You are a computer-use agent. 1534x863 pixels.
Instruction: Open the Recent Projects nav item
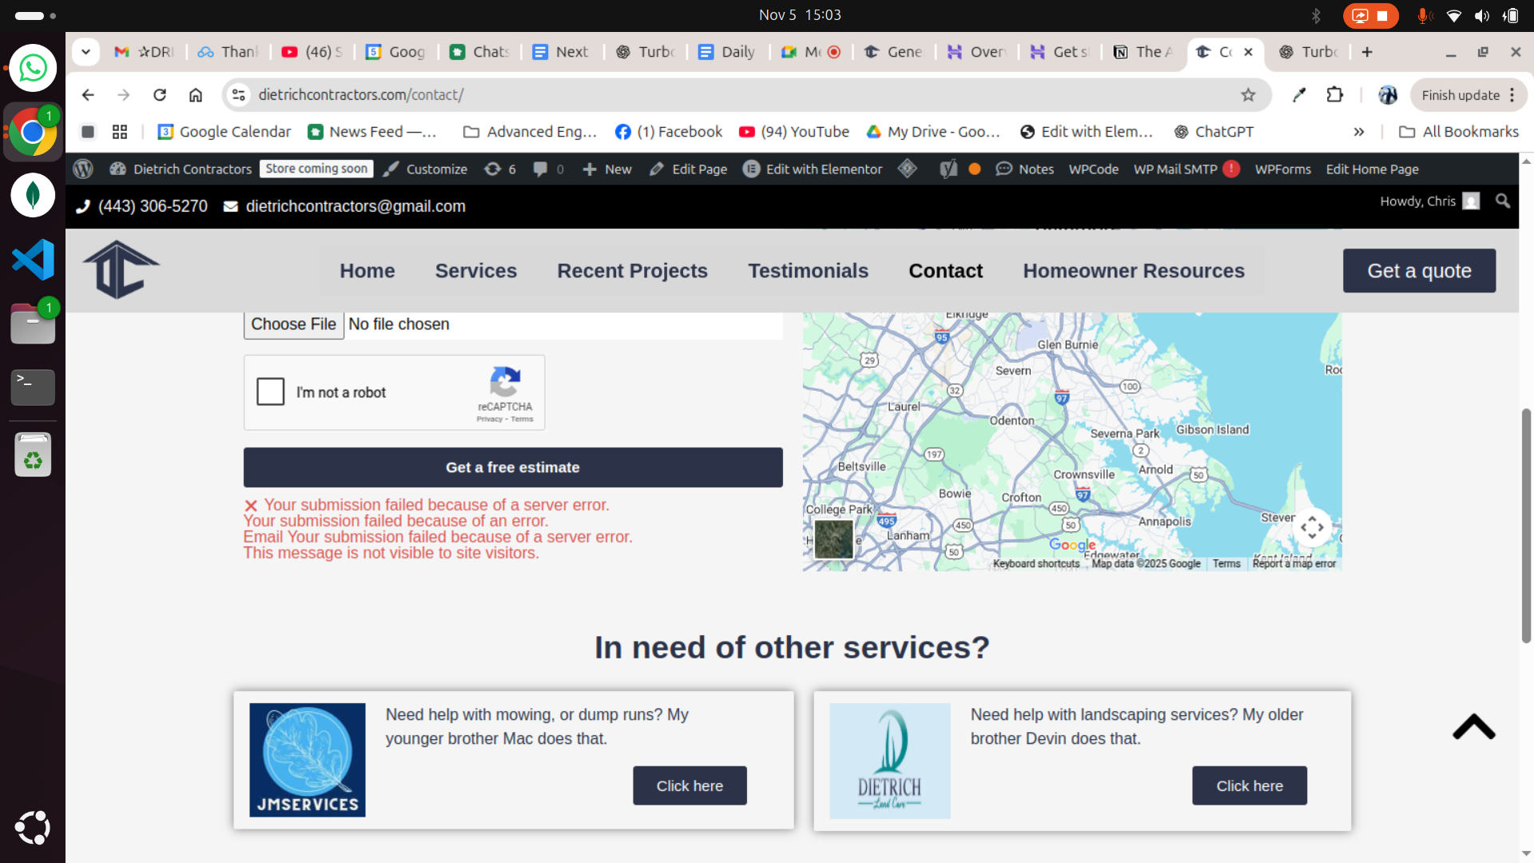pos(632,271)
